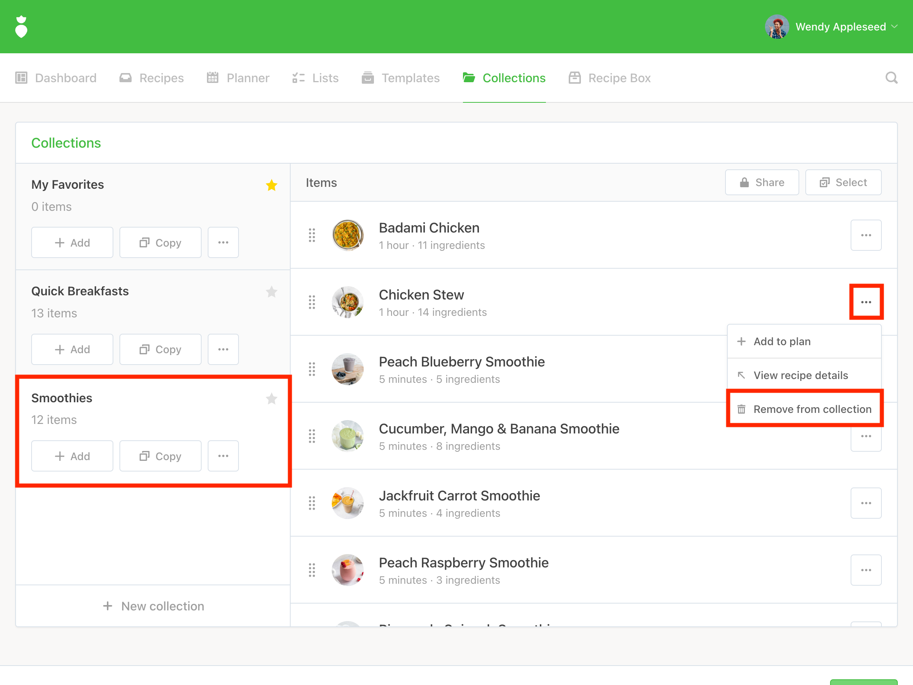Image resolution: width=913 pixels, height=685 pixels.
Task: Open Peach Raspberry Smoothie three-dot menu
Action: (866, 570)
